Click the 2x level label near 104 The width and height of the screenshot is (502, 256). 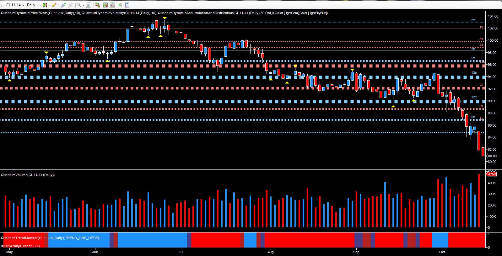coord(473,20)
